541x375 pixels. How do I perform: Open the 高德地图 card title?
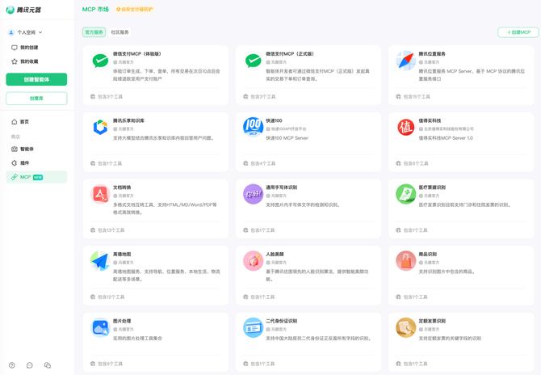click(x=122, y=254)
